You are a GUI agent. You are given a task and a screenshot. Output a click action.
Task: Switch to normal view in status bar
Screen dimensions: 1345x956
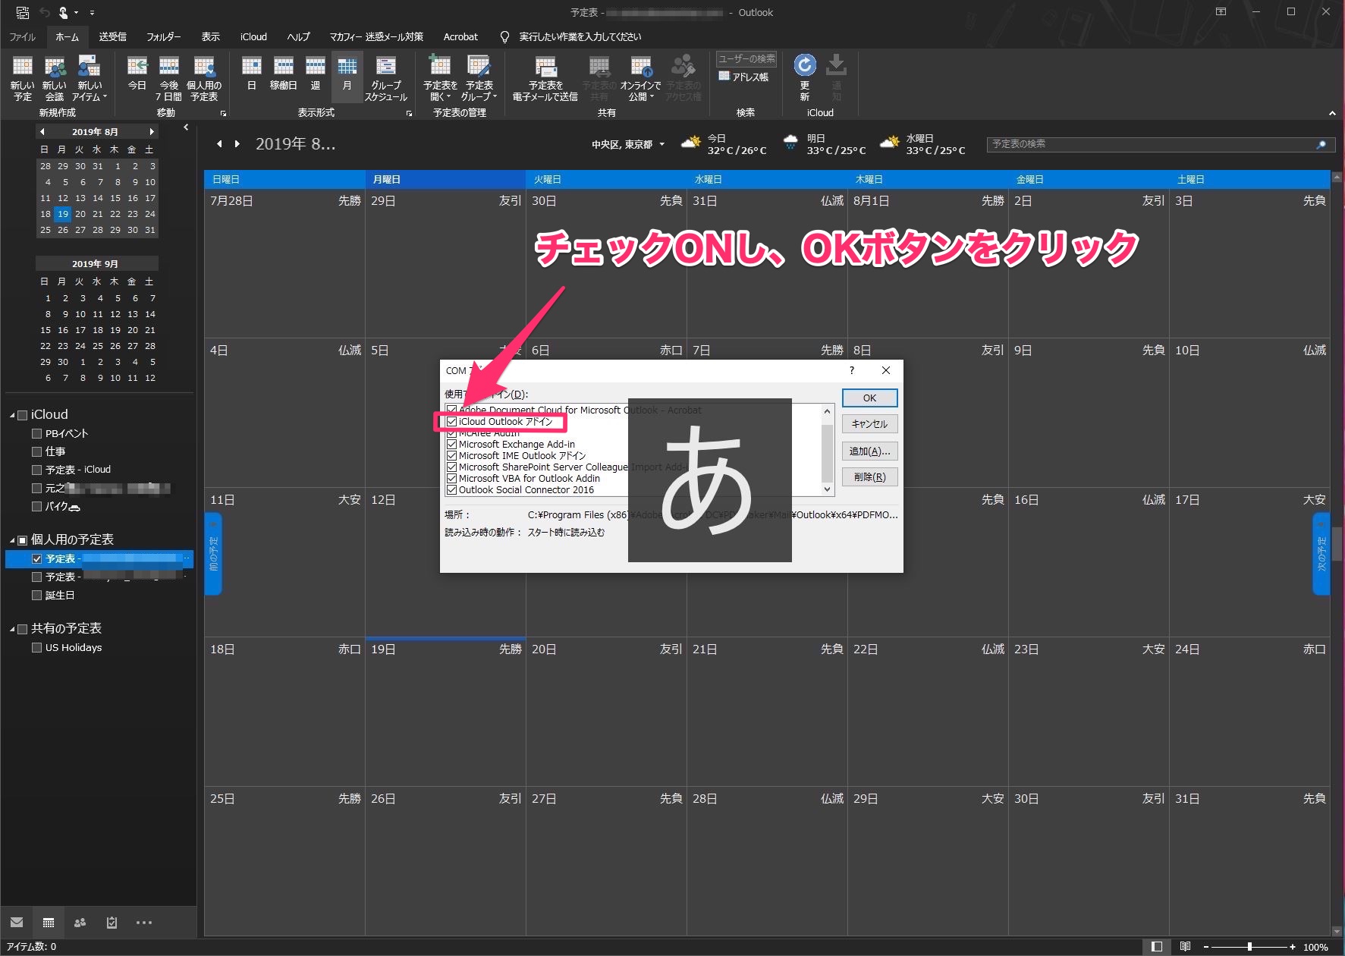[x=1157, y=947]
